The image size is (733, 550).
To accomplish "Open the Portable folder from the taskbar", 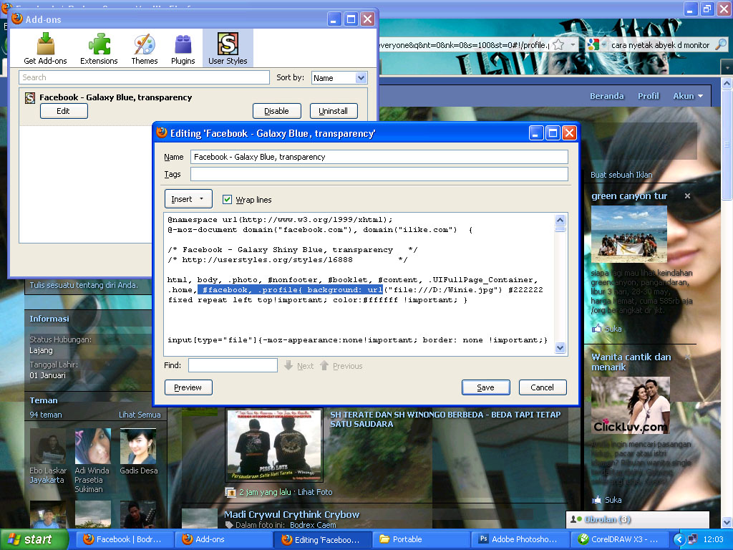I will pos(420,539).
